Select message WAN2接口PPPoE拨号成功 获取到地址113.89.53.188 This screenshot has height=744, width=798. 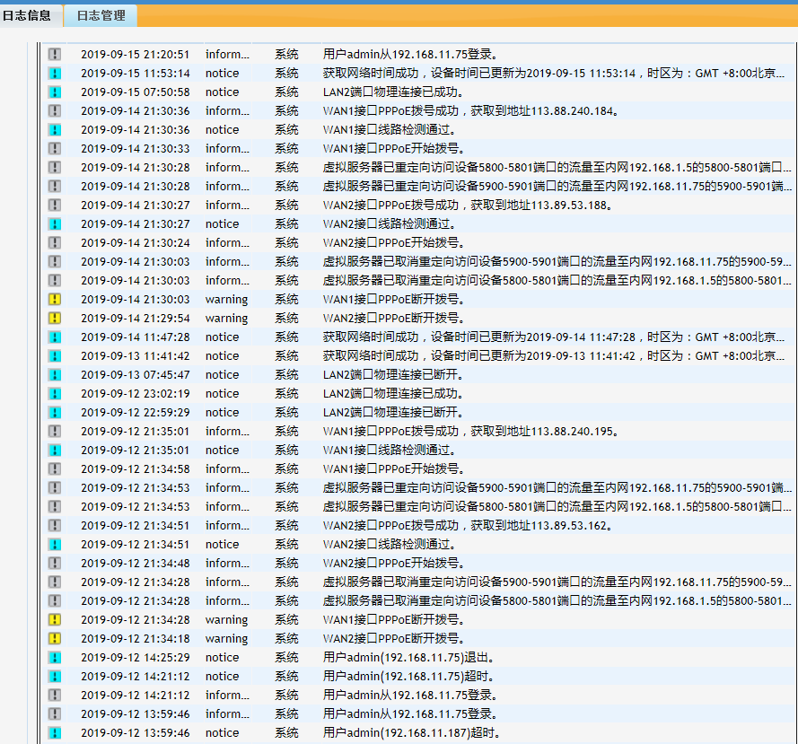467,206
